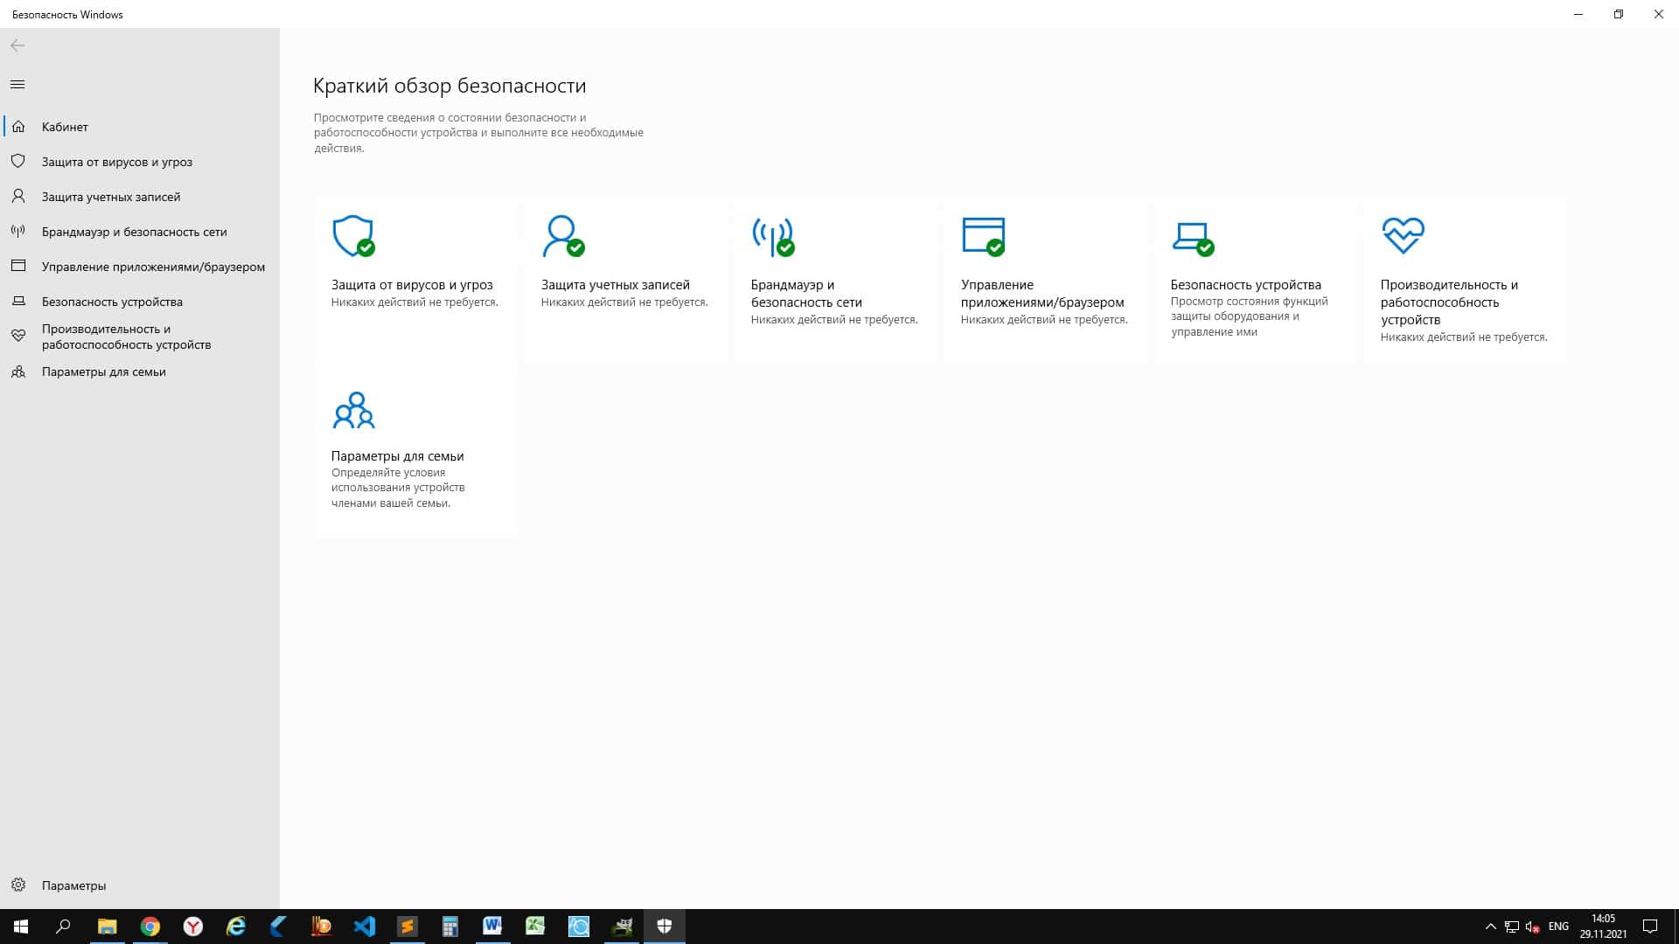Open Защита от вирусов и угроз in sidebar
This screenshot has height=944, width=1679.
pyautogui.click(x=116, y=162)
